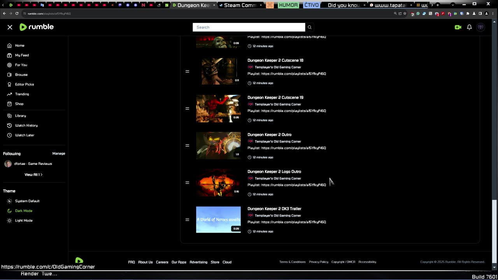Open Dungeon Keeper 2 Outro title

tap(269, 135)
